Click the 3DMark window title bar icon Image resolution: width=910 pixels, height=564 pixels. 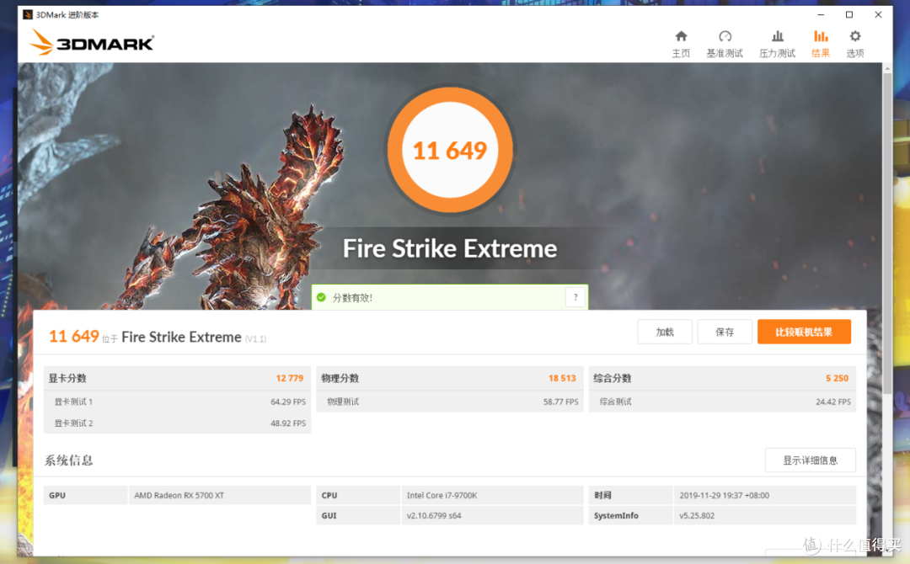pos(27,14)
